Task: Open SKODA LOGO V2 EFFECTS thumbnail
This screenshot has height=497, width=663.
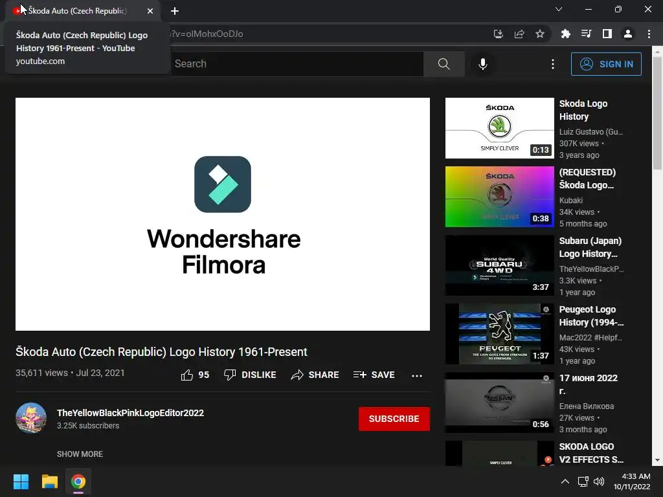Action: [x=499, y=453]
